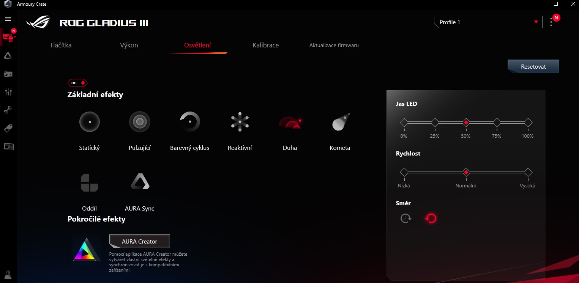Open the Aura Sync triangle sidebar icon
The height and width of the screenshot is (283, 579).
coord(8,56)
